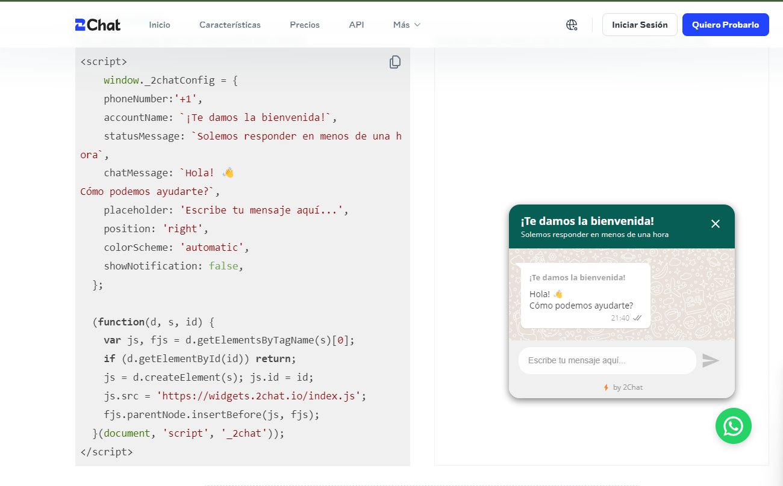Open the language globe selector
The image size is (783, 486).
572,25
